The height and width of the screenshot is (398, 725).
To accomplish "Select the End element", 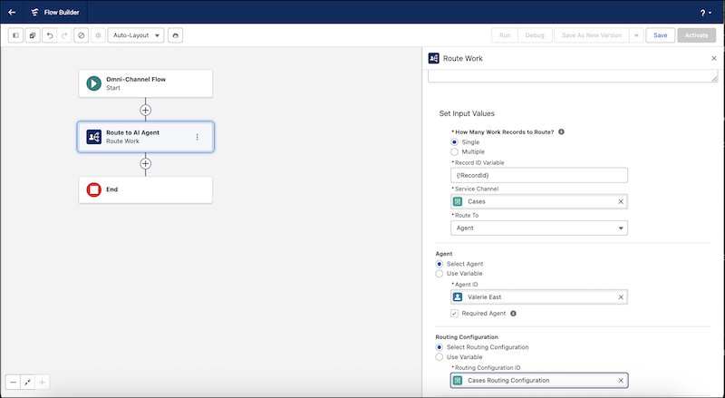I will [146, 189].
